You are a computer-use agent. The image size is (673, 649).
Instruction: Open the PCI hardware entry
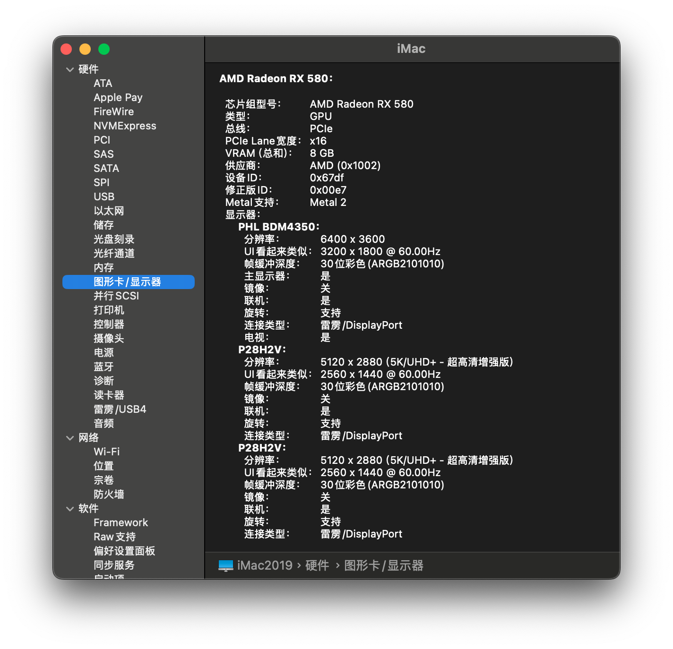[102, 140]
